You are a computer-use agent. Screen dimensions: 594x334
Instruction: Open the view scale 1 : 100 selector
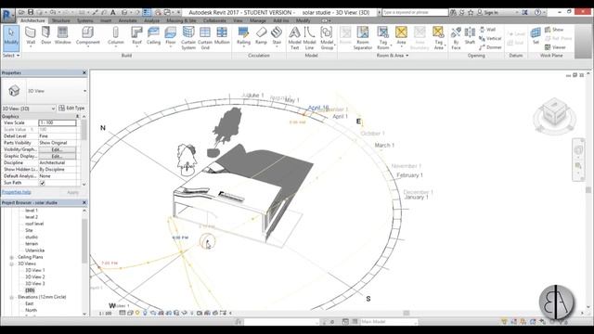click(105, 314)
